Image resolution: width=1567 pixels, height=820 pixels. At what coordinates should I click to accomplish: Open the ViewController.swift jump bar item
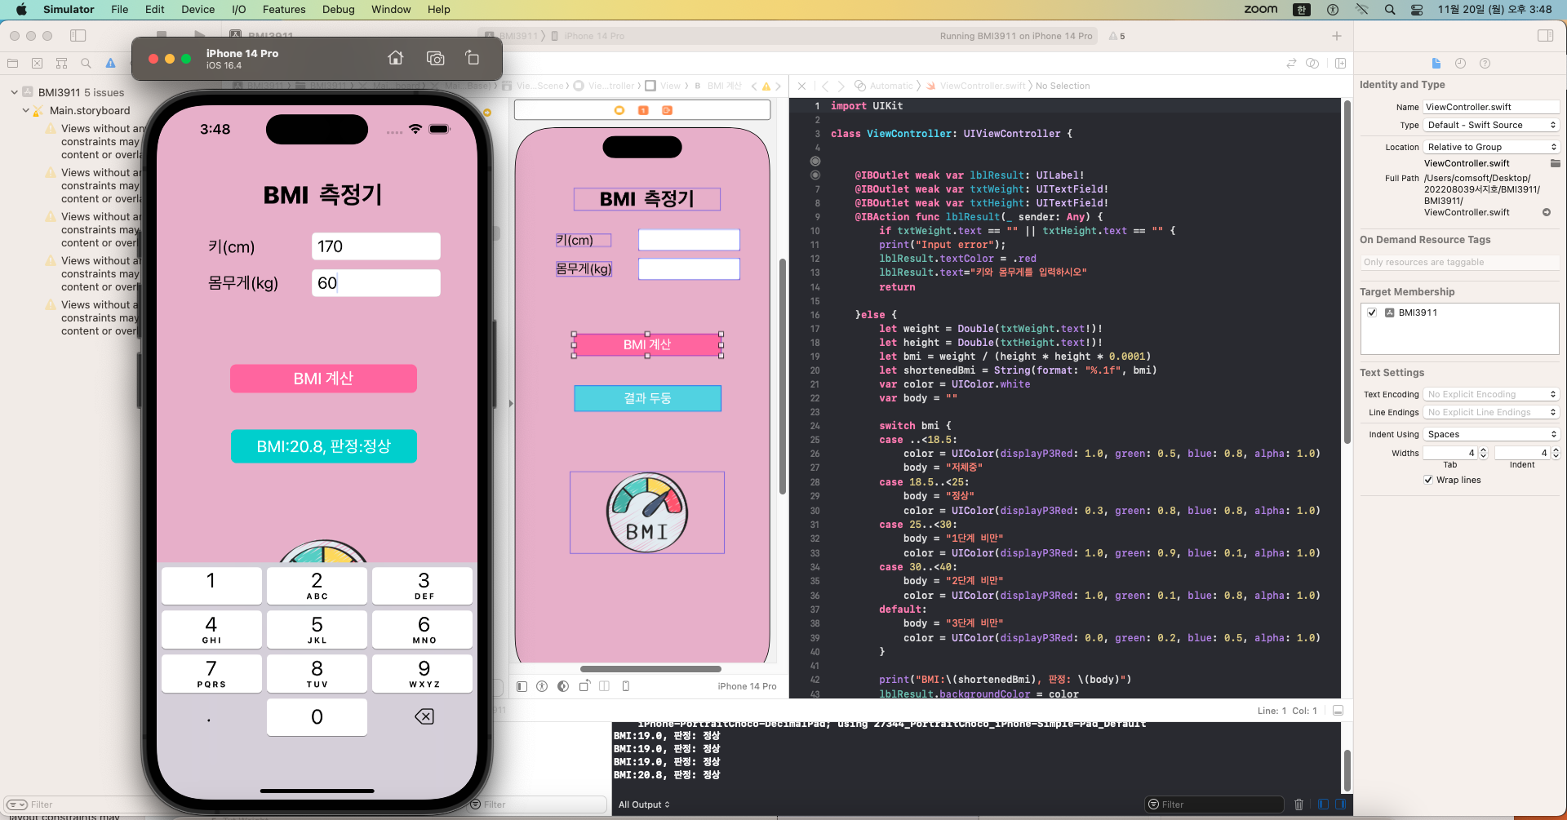(x=976, y=86)
